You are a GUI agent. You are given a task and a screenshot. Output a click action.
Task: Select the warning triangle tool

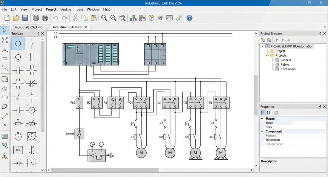[x=5, y=156]
